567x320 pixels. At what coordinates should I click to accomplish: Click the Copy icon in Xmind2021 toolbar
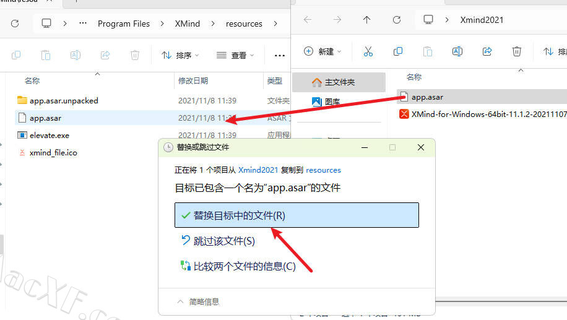(x=398, y=51)
